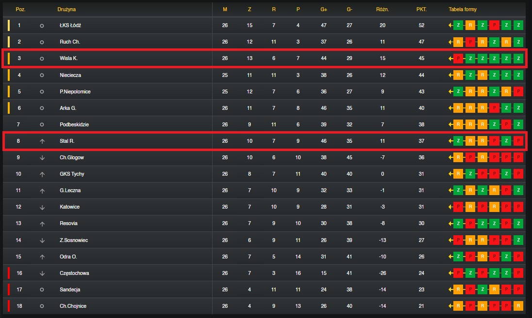Click the yellow form arrow in Sandecja row
Image resolution: width=532 pixels, height=318 pixels.
click(450, 289)
